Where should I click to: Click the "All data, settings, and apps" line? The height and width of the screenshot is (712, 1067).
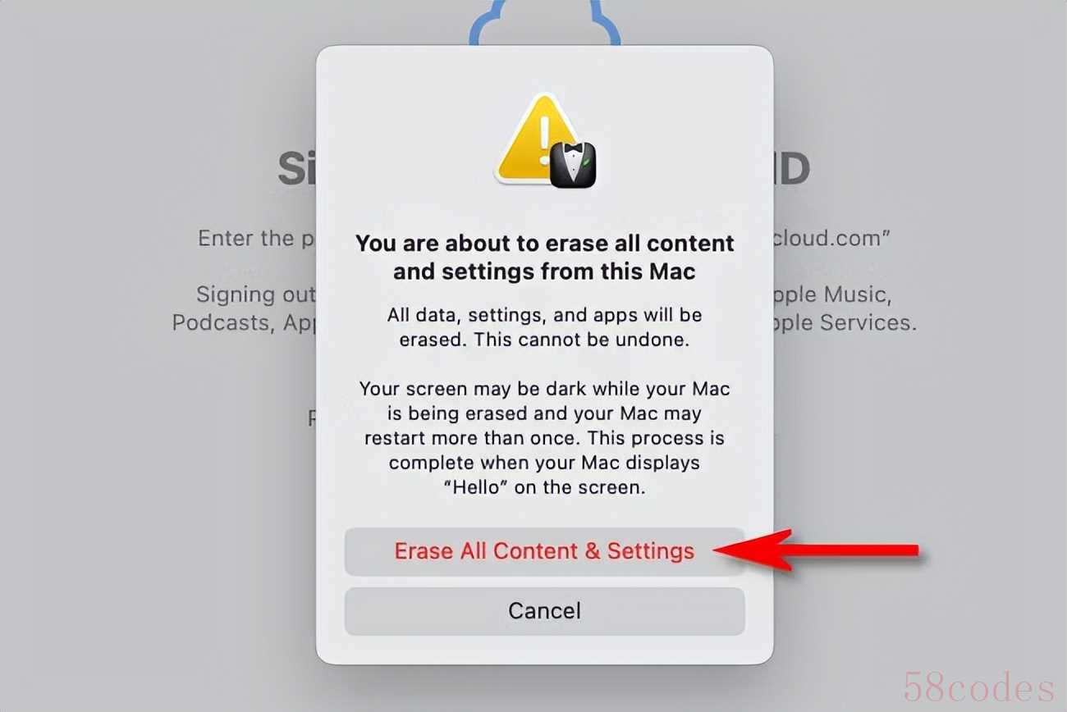(x=544, y=315)
